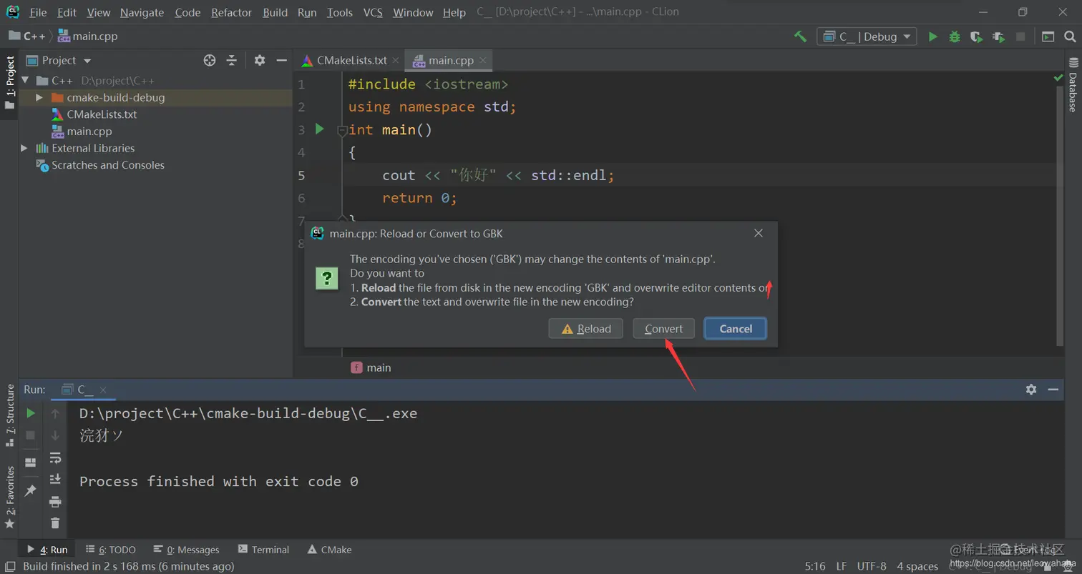The height and width of the screenshot is (574, 1082).
Task: Toggle soft-wrap in Run console
Action: click(55, 458)
